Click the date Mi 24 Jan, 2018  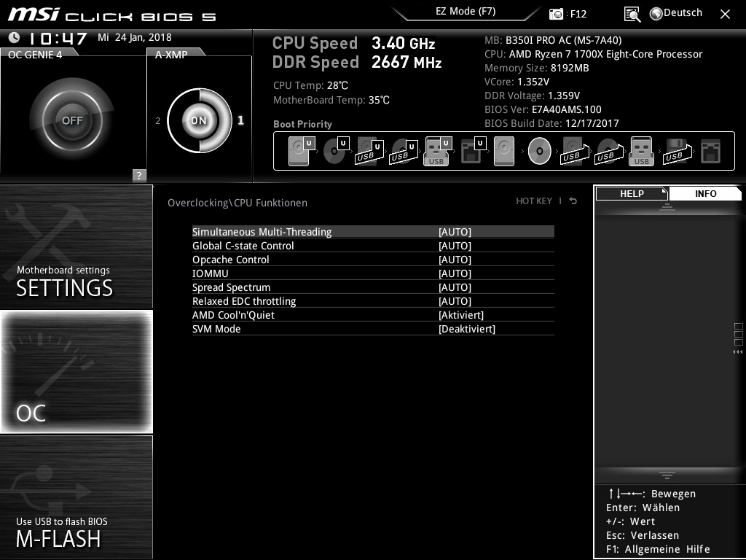click(x=135, y=37)
